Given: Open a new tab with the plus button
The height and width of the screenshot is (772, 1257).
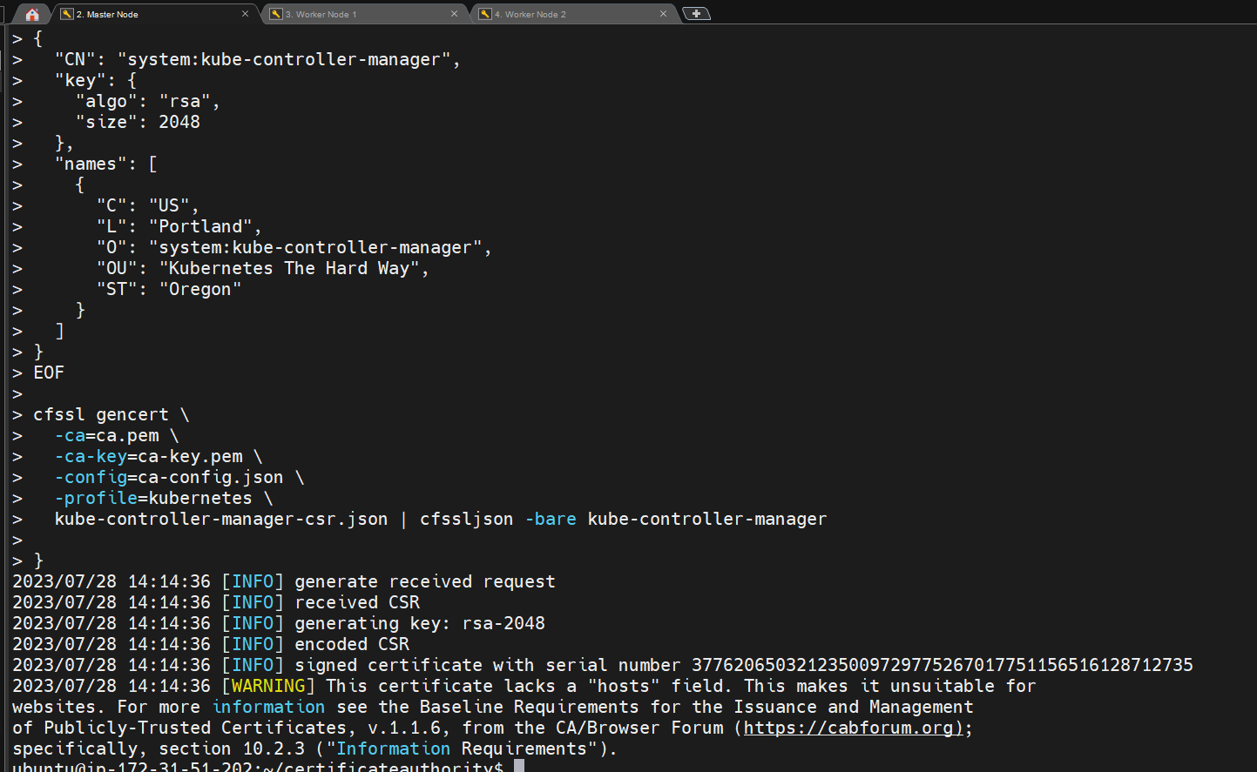Looking at the screenshot, I should [696, 14].
